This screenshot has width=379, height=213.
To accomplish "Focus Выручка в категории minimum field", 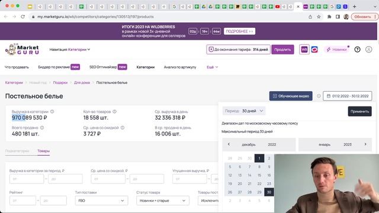I will [x=27, y=179].
